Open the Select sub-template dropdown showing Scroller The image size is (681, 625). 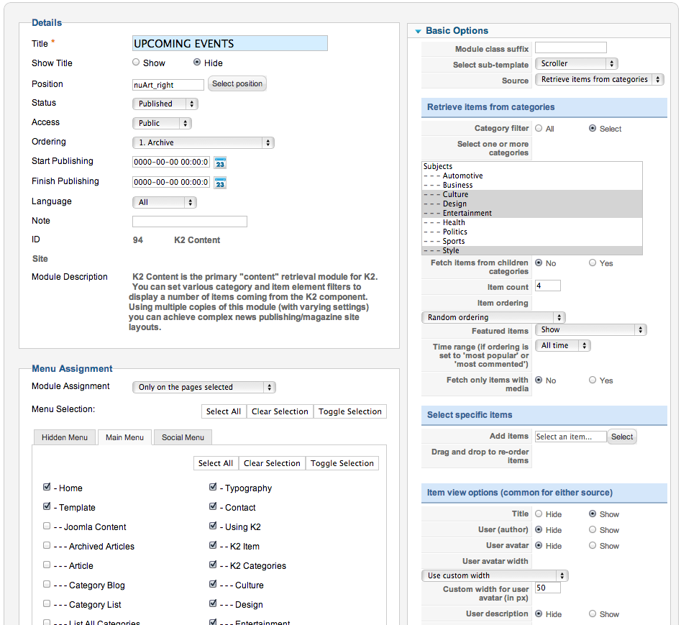576,64
